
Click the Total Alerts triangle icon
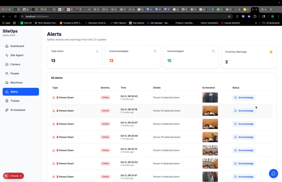97,51
